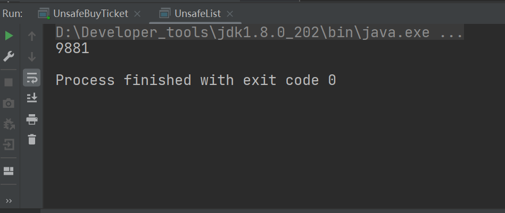
Task: Click the 9881 output line in console
Action: [72, 49]
